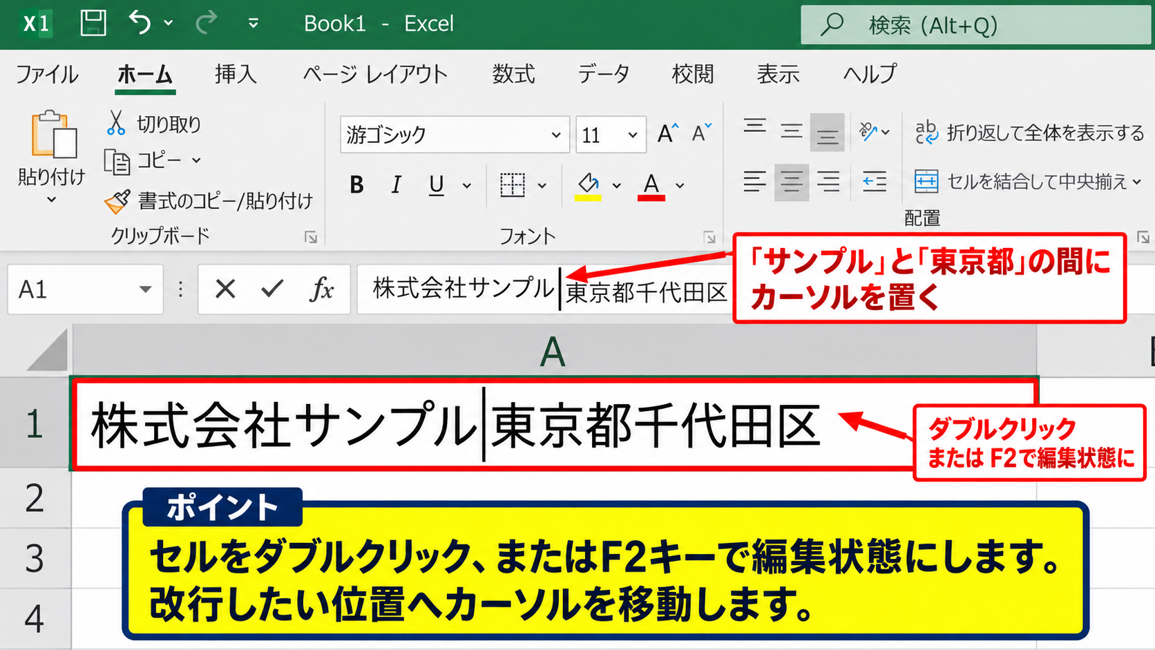Click 書式のコピー/貼り付け format painter
Viewport: 1155px width, 650px height.
click(x=209, y=201)
